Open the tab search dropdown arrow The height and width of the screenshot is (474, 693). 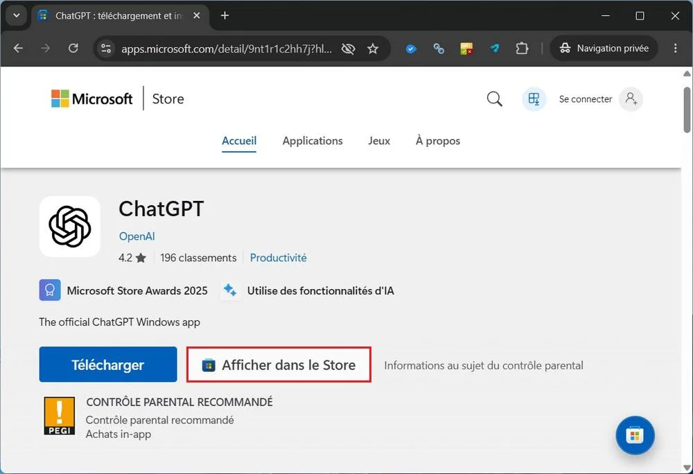click(17, 15)
